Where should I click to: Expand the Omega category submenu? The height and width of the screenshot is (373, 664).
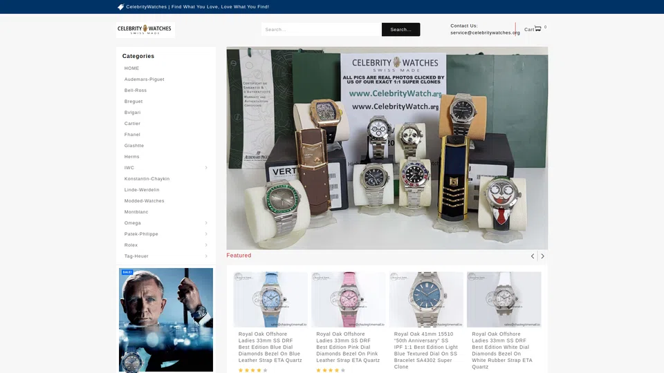coord(206,223)
